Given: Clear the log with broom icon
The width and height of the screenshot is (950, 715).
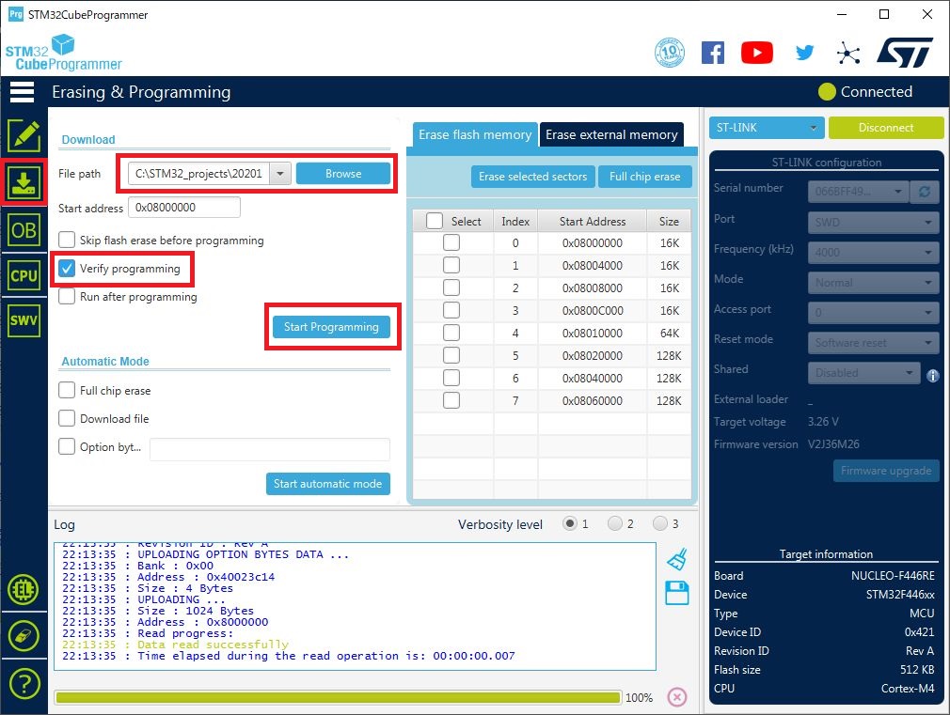Looking at the screenshot, I should click(x=677, y=560).
